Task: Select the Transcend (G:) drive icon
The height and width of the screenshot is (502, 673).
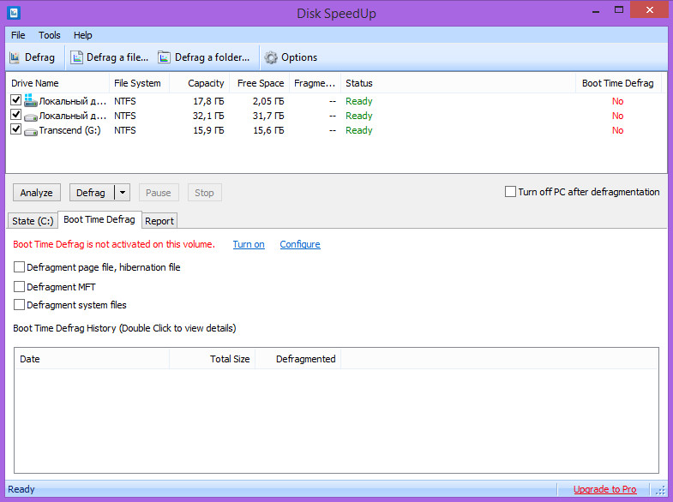Action: pos(31,131)
